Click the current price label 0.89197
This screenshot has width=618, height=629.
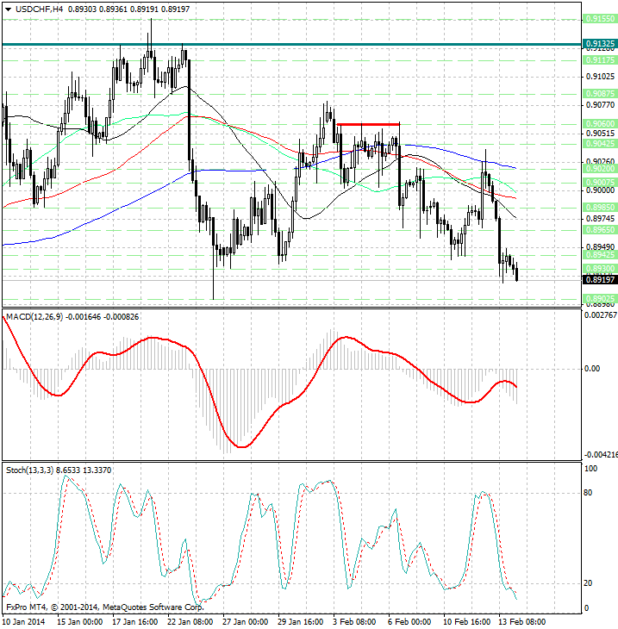pyautogui.click(x=600, y=279)
